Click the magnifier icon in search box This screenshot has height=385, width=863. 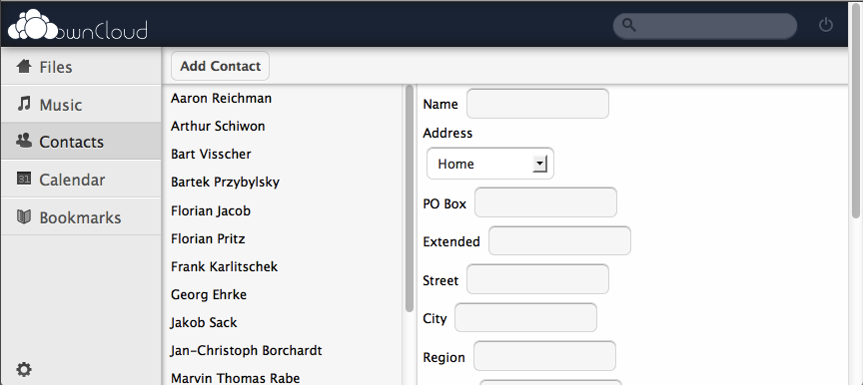pyautogui.click(x=628, y=25)
